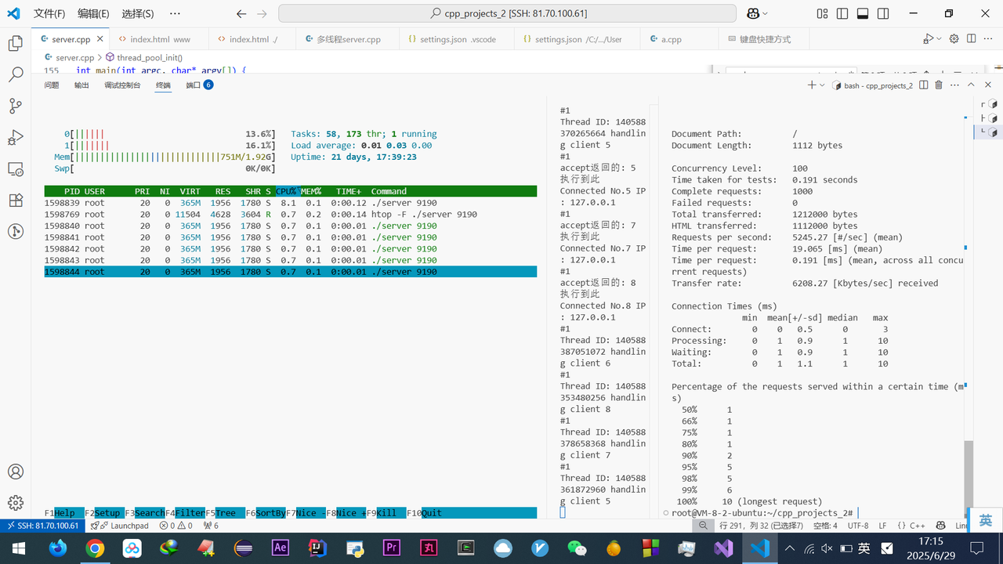Open the Manage gear in activity bar
This screenshot has height=564, width=1003.
(15, 503)
